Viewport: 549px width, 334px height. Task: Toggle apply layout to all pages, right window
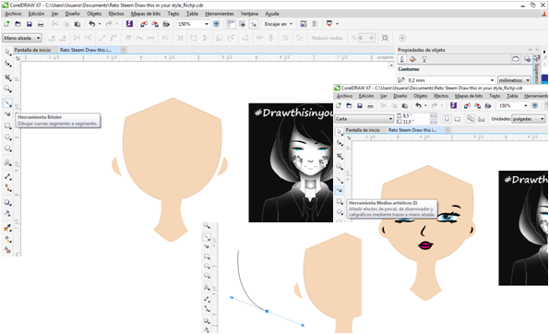point(471,119)
